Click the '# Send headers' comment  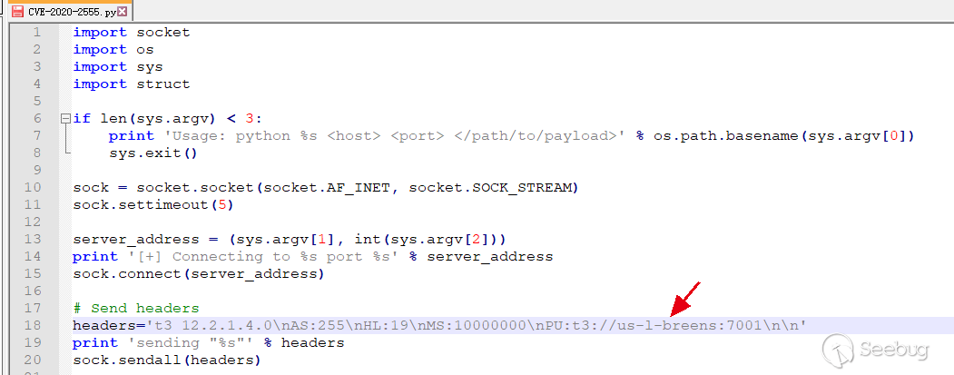(135, 309)
